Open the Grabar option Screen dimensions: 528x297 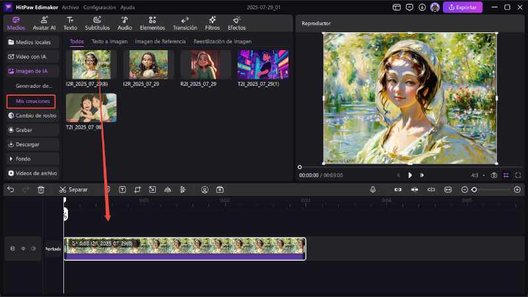point(32,130)
